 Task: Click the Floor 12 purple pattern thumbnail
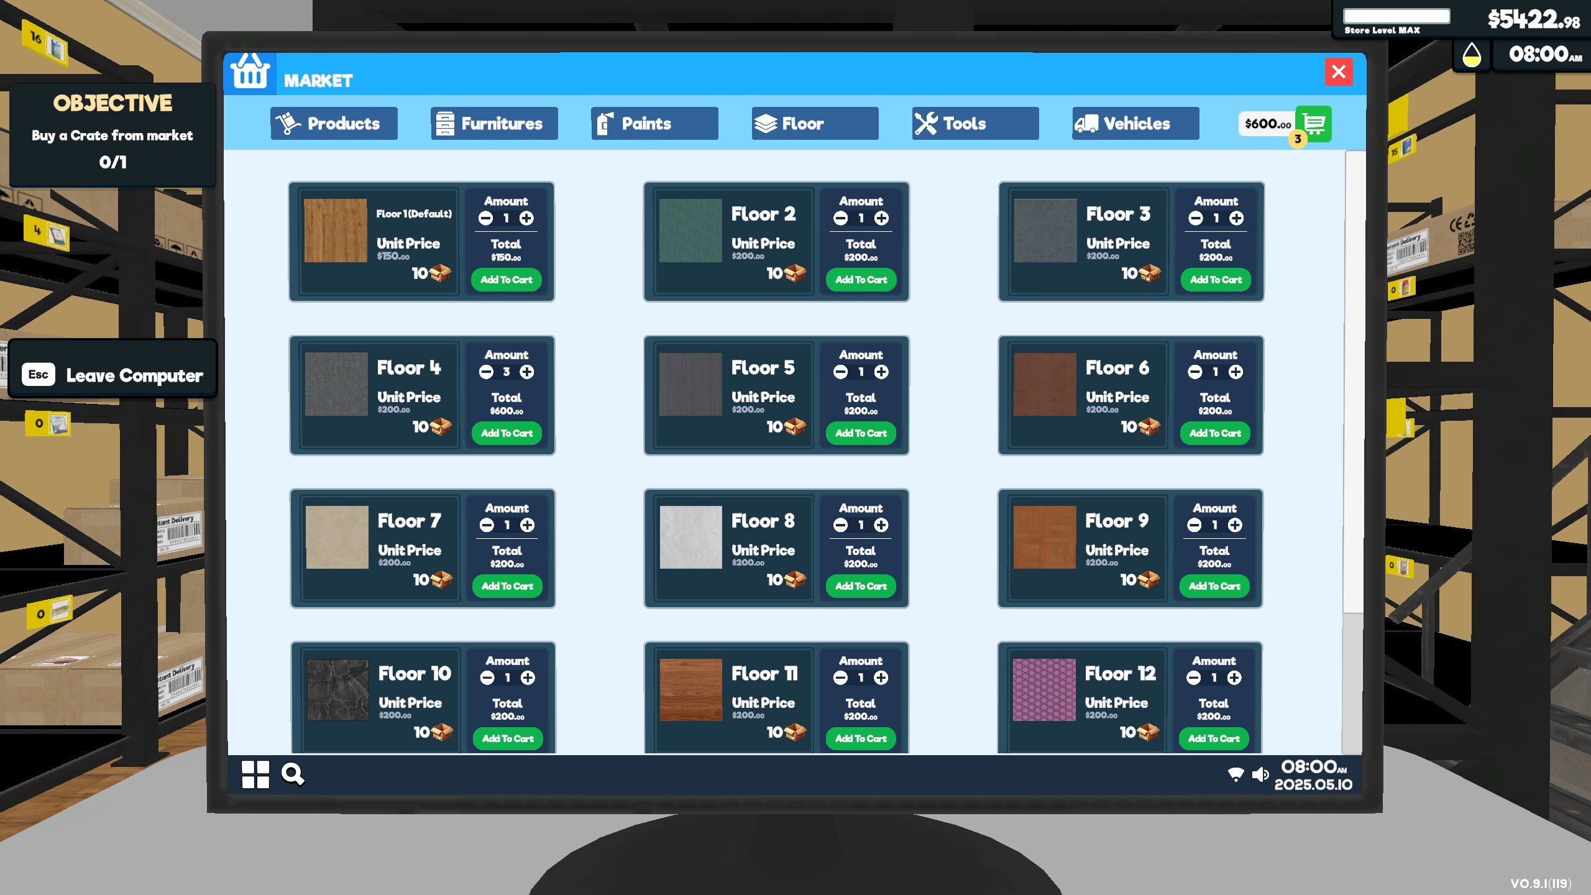[1044, 690]
